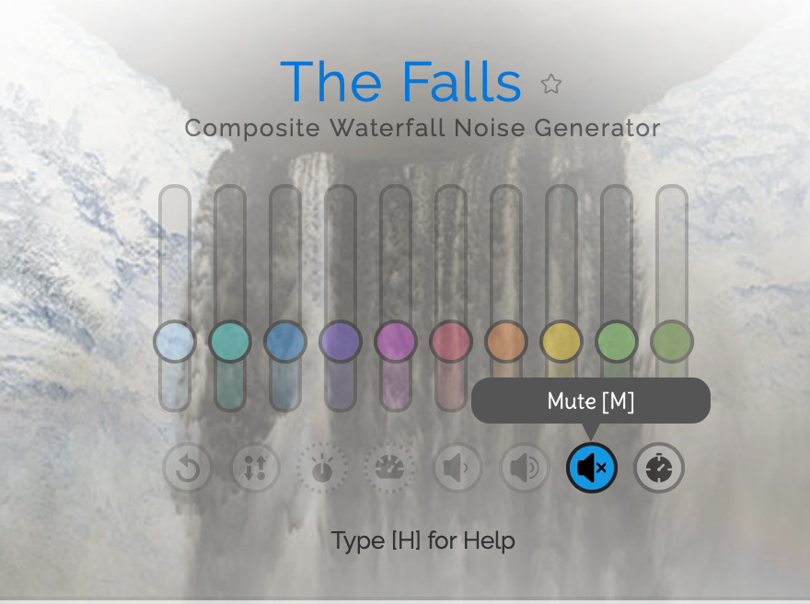Image resolution: width=810 pixels, height=604 pixels.
Task: Click The Falls title heading
Action: [401, 82]
